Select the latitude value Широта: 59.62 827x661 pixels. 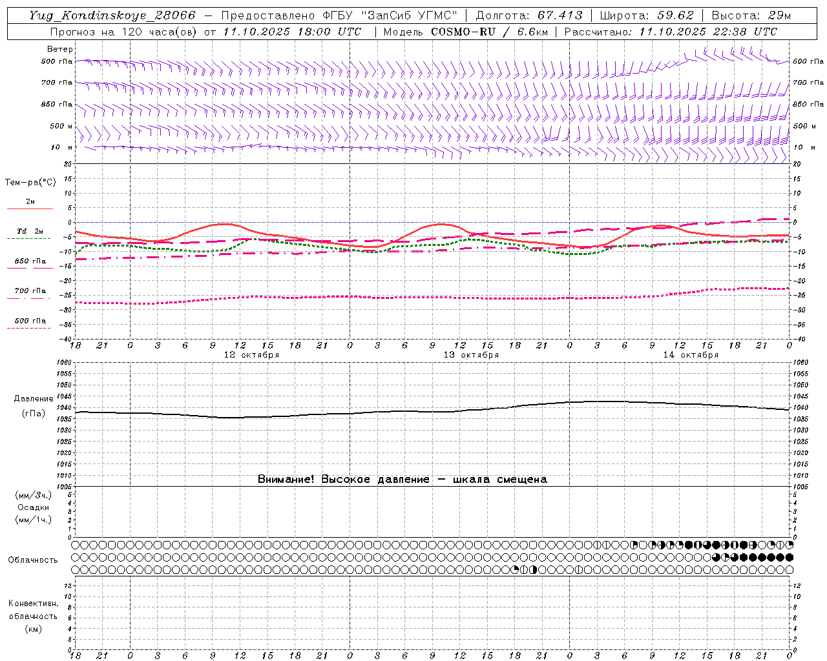coord(647,15)
